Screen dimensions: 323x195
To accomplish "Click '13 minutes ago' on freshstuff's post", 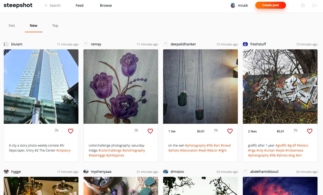I will [x=307, y=44].
